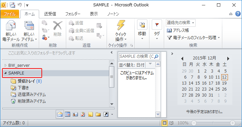
Task: Open the Folder List view icon
Action: point(98,114)
